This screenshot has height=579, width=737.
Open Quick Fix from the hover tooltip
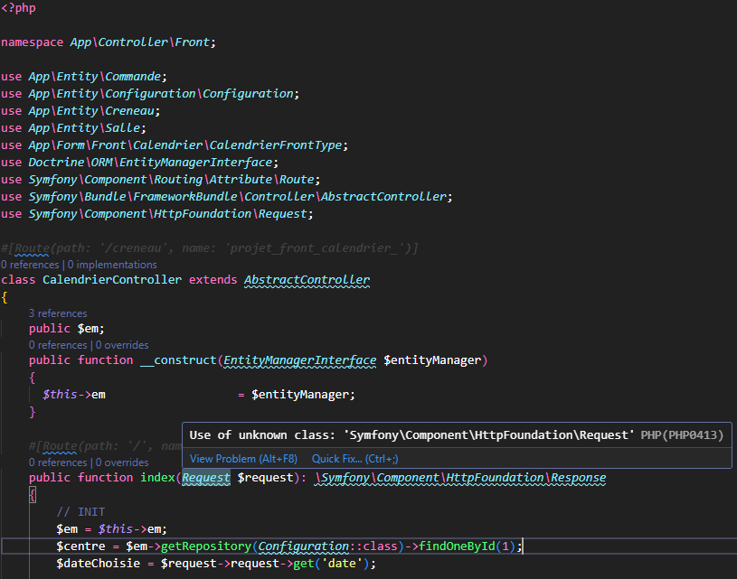(354, 459)
